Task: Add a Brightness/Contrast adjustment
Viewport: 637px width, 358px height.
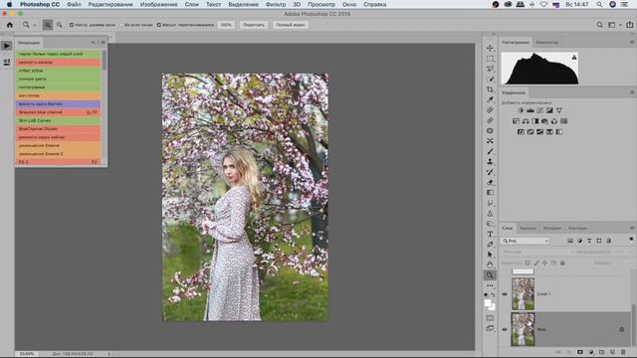Action: 521,110
